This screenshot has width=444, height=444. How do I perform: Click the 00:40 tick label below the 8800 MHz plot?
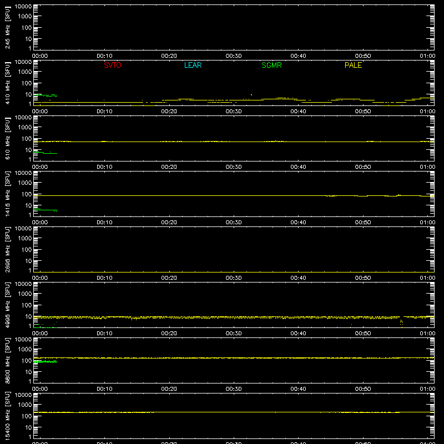click(x=298, y=389)
